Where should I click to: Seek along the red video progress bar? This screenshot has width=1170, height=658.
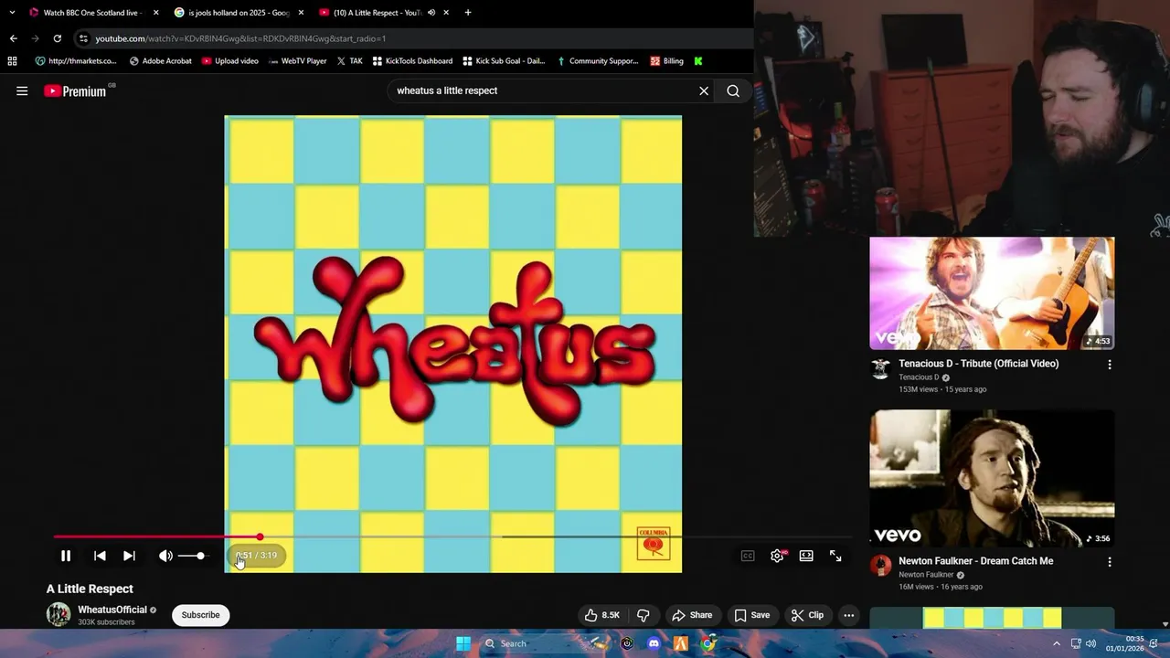[x=452, y=537]
